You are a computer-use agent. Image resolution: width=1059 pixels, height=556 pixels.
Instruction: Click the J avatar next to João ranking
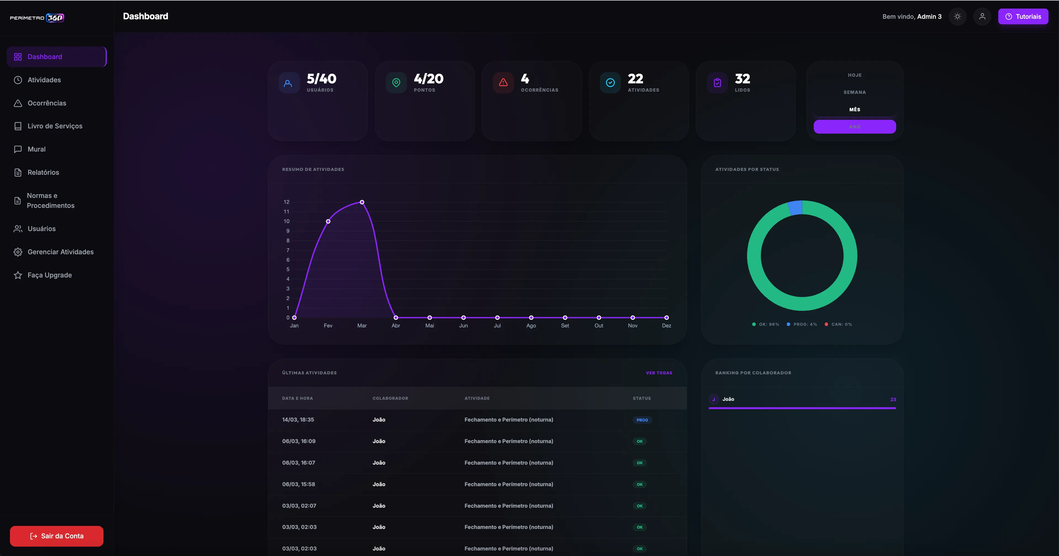pos(714,399)
